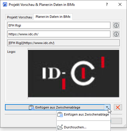Switch to the Projekt Vorschau tab
127x131 pixels.
click(20, 17)
